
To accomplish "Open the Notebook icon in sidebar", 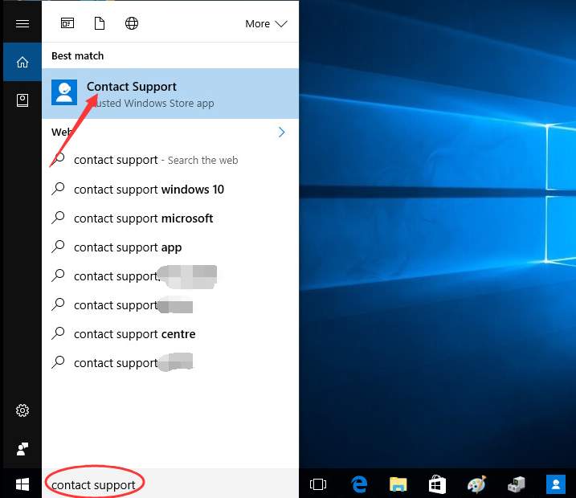I will (22, 100).
